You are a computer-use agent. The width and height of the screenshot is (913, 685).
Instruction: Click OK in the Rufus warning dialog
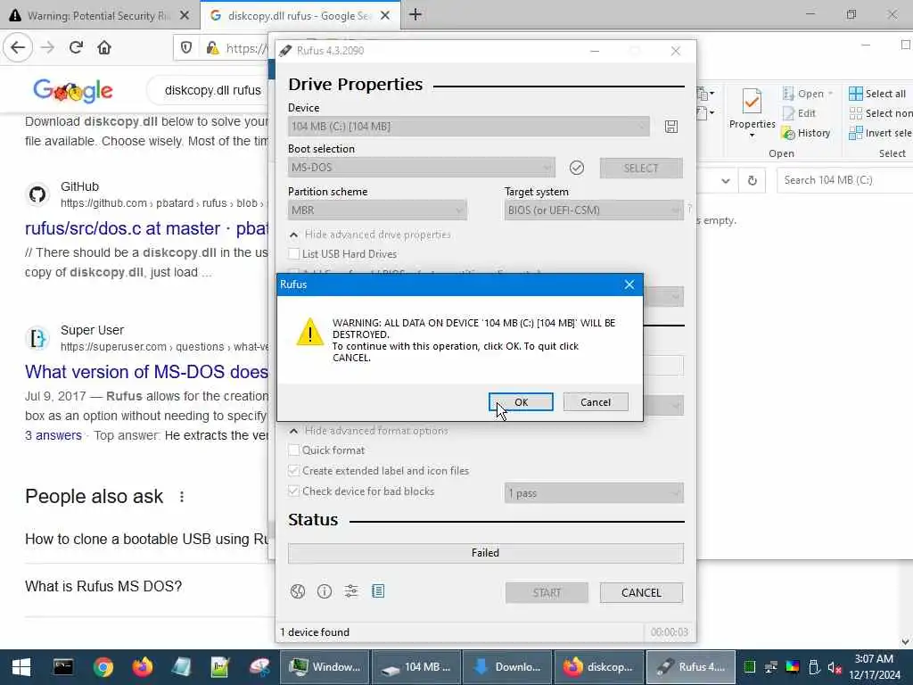click(521, 402)
